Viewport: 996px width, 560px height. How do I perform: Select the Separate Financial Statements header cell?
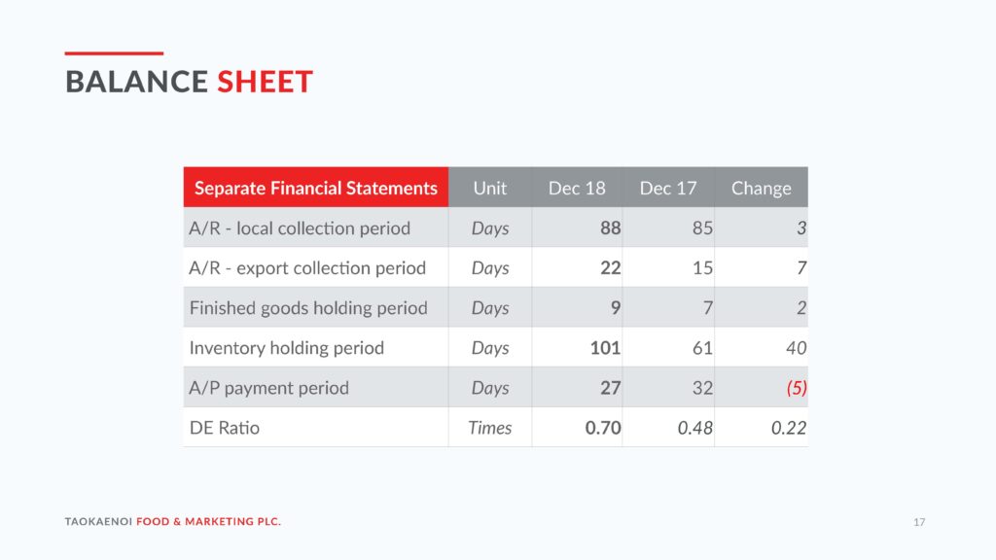[316, 188]
